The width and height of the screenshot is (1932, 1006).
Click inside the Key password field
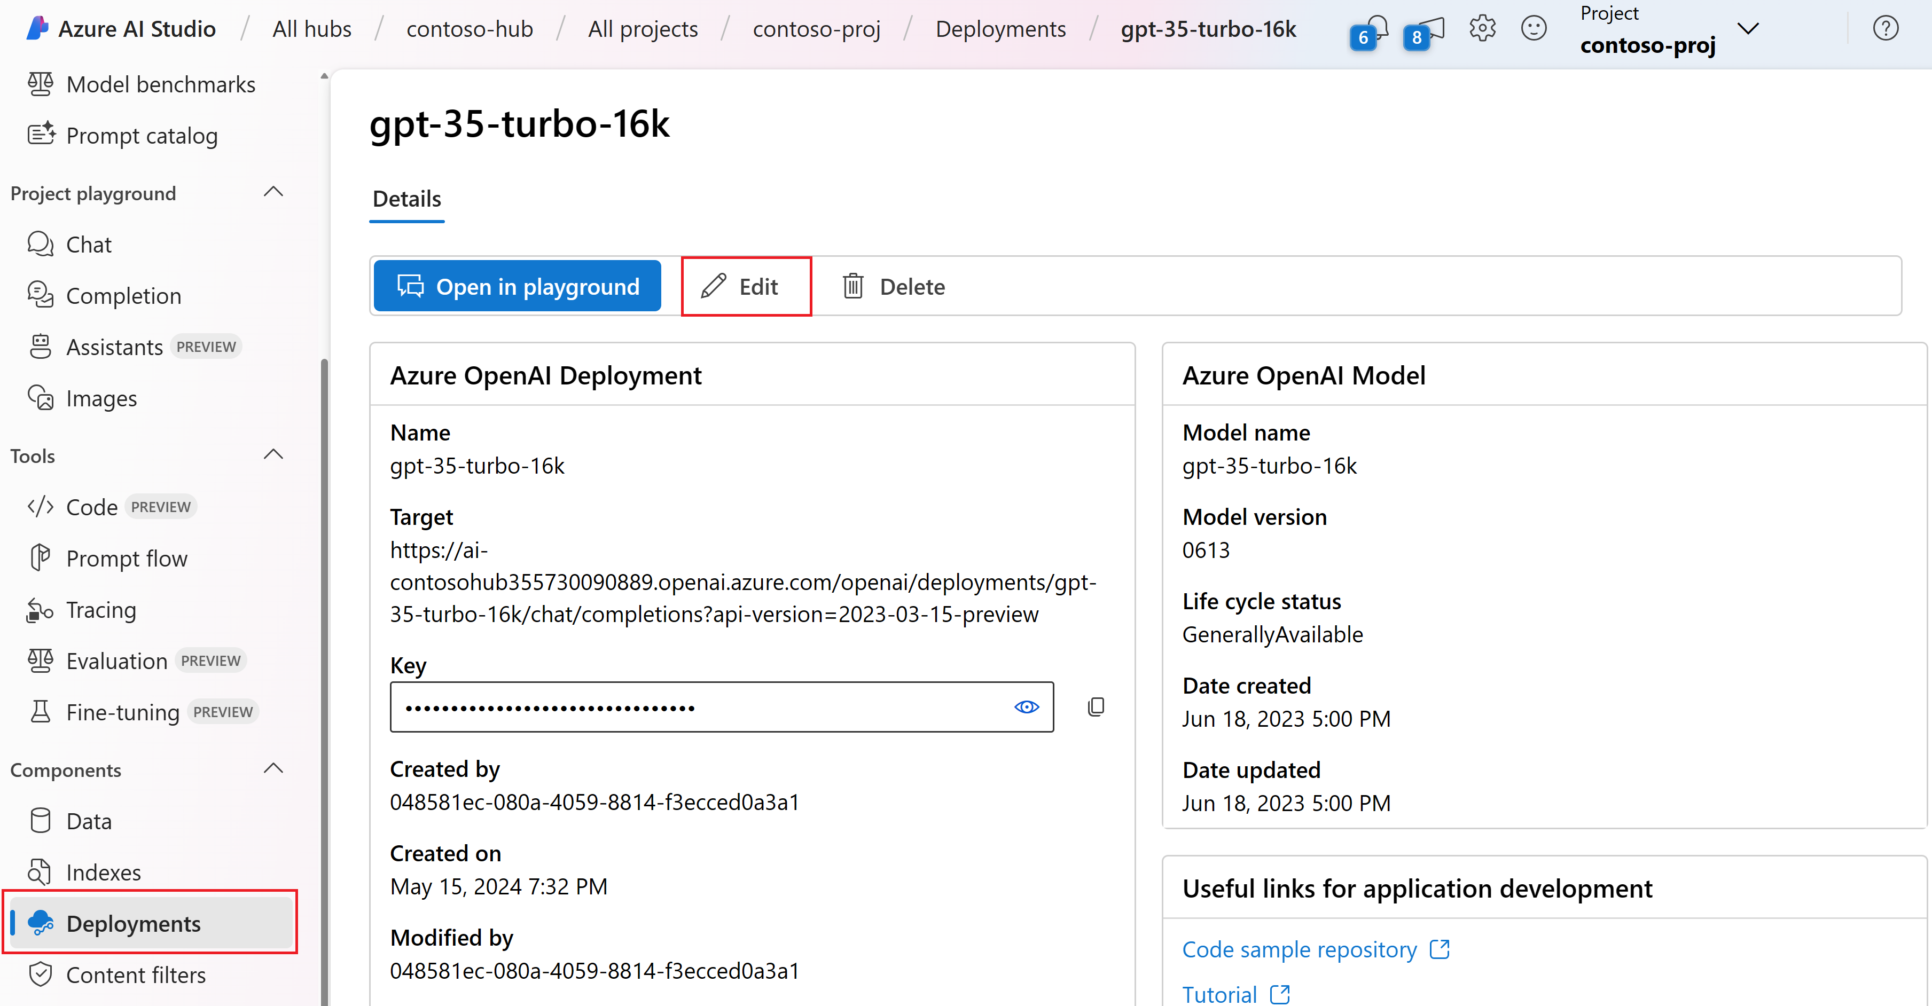[x=722, y=707]
